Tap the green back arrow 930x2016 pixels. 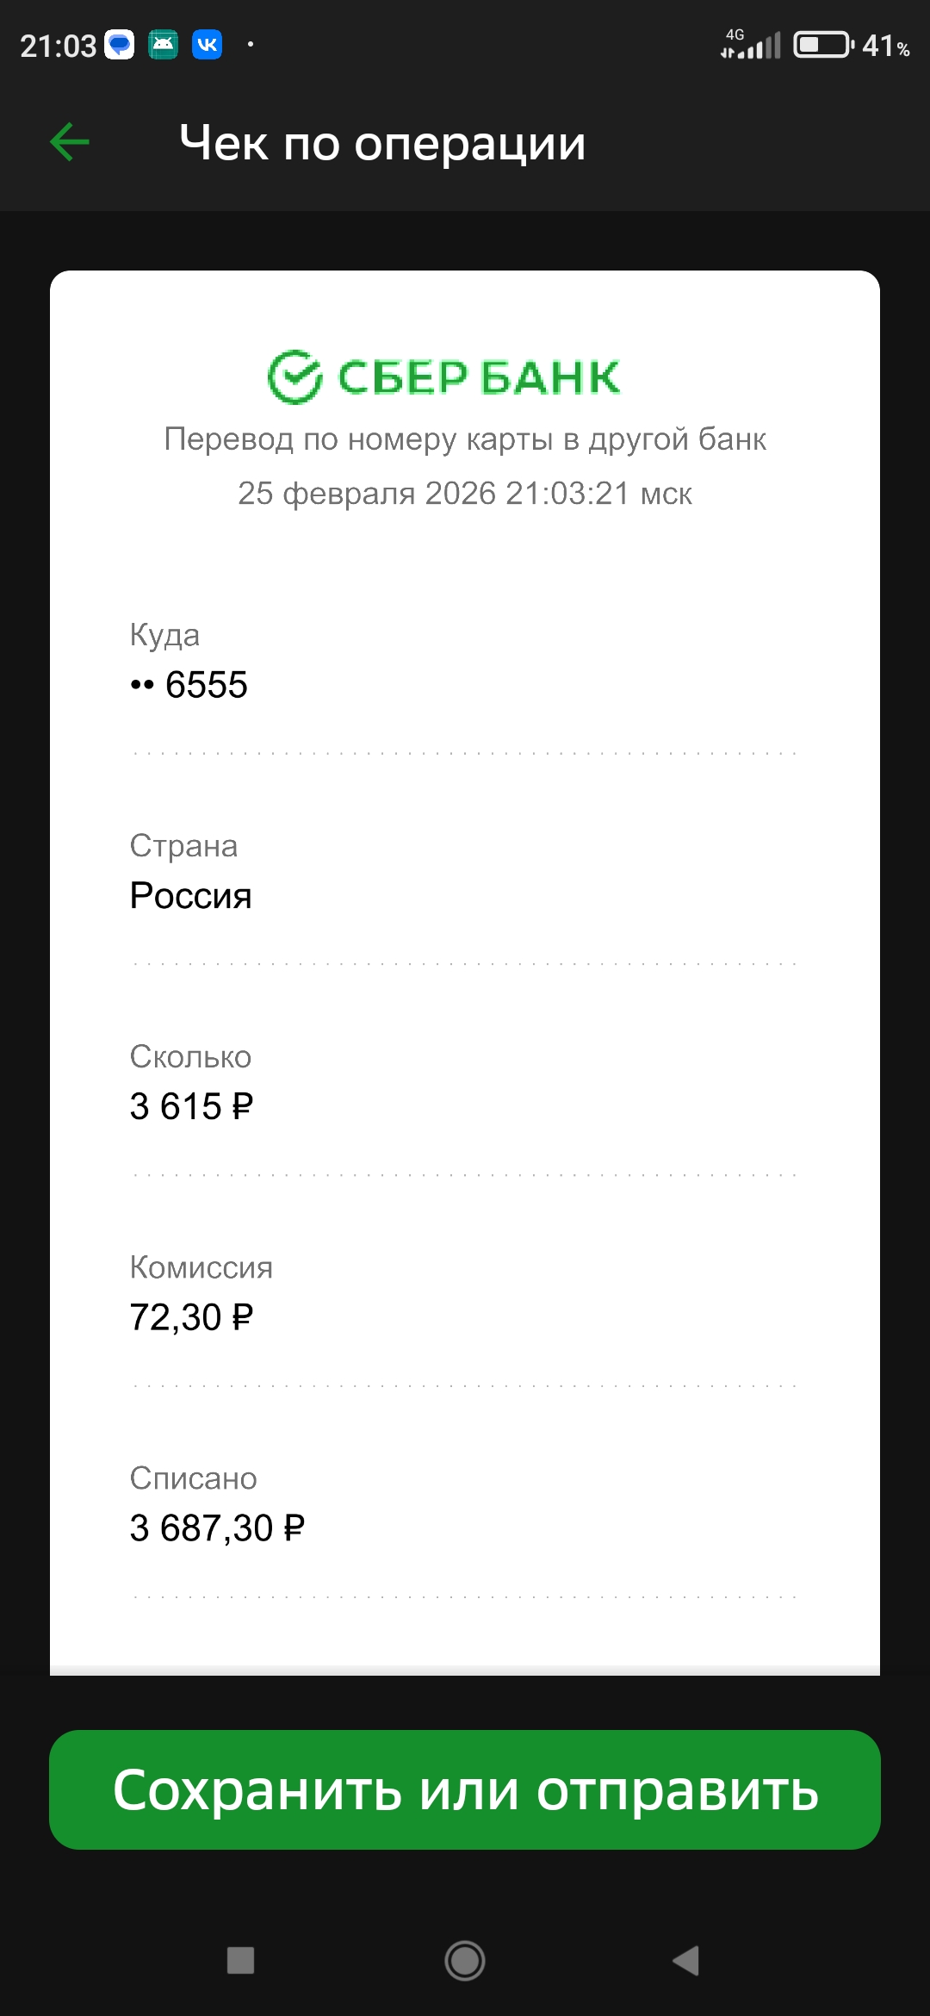point(70,142)
